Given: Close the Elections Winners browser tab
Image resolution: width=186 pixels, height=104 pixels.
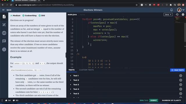Looking at the screenshot, I should (39, 1).
